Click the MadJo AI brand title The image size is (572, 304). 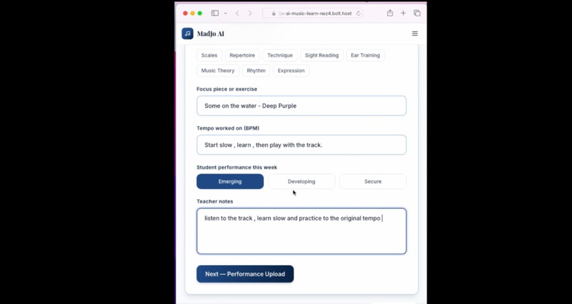211,34
